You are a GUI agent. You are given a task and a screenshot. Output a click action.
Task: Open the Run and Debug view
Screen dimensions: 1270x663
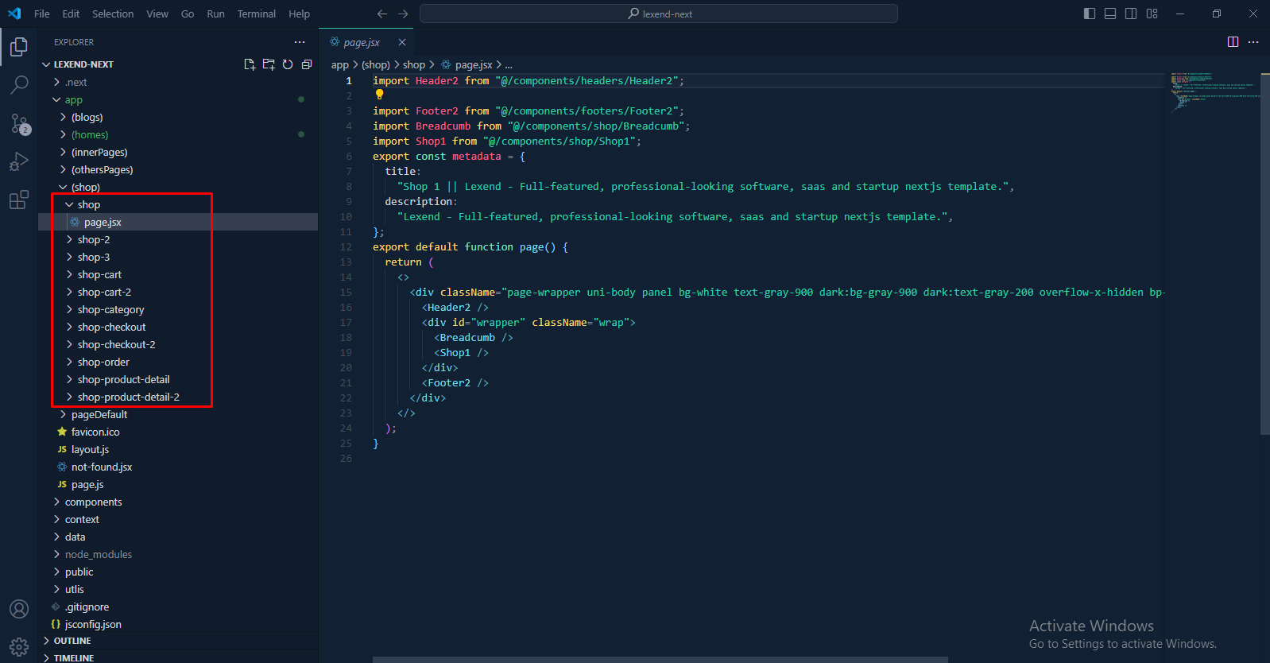19,161
